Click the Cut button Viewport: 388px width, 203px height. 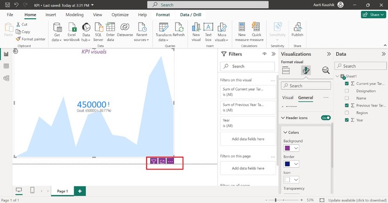point(22,24)
